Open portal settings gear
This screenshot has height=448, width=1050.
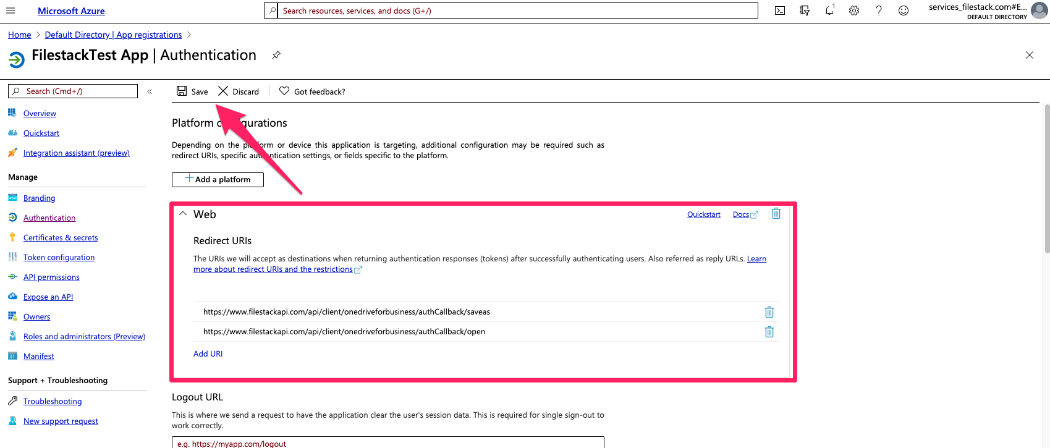(x=854, y=11)
